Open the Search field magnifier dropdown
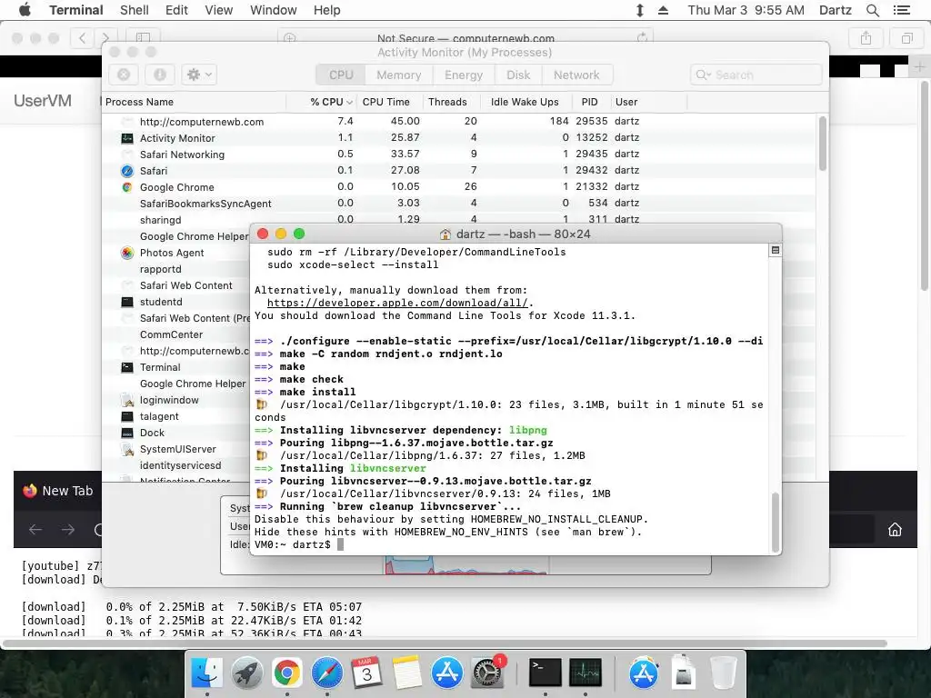The height and width of the screenshot is (698, 931). pos(703,75)
